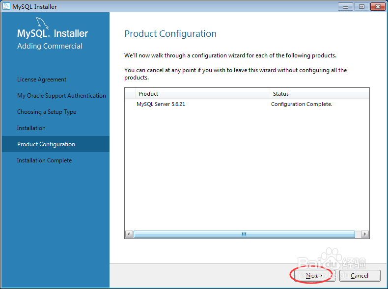Click the horizontal scrollbar right arrow

pyautogui.click(x=365, y=234)
